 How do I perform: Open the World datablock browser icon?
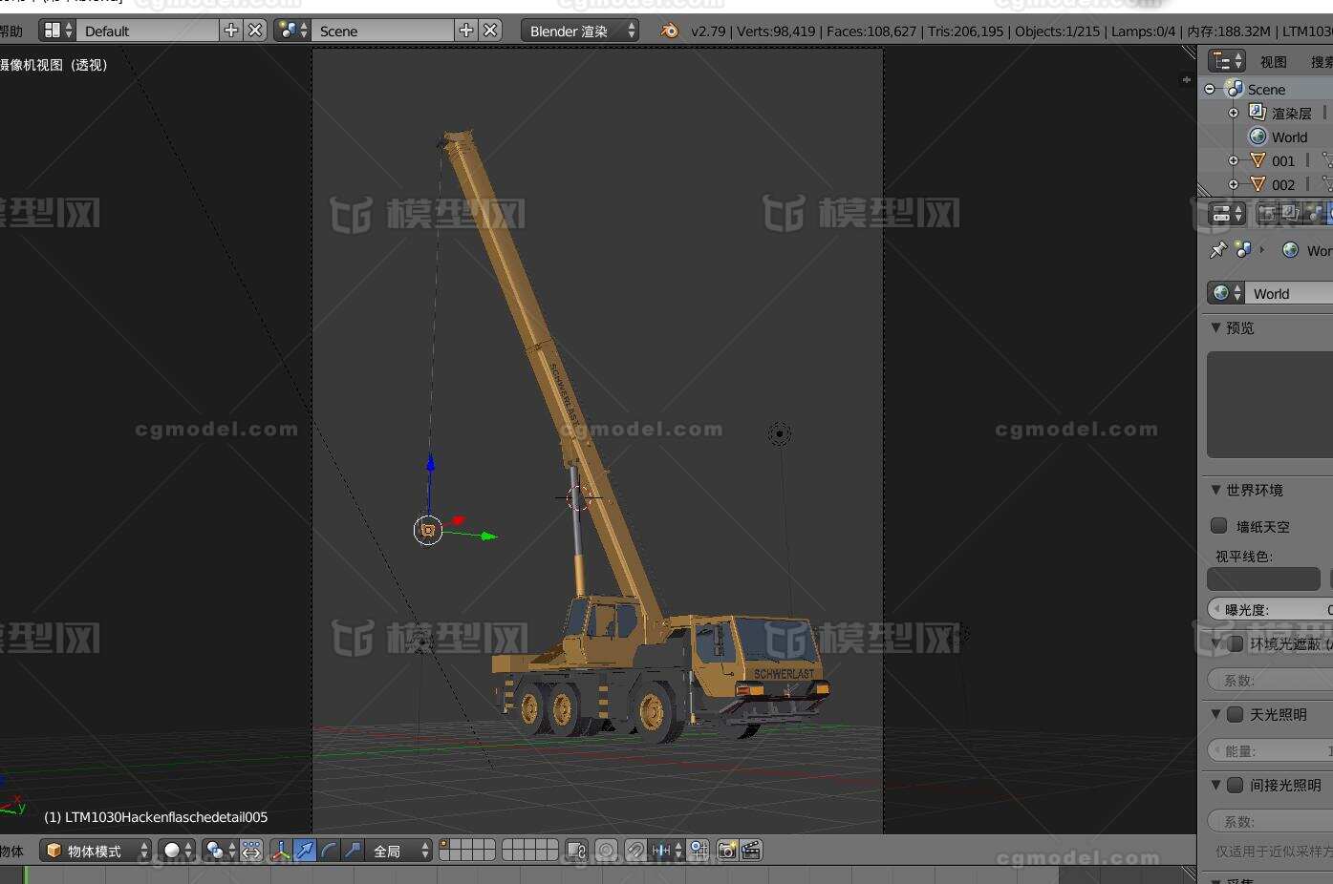coord(1227,293)
